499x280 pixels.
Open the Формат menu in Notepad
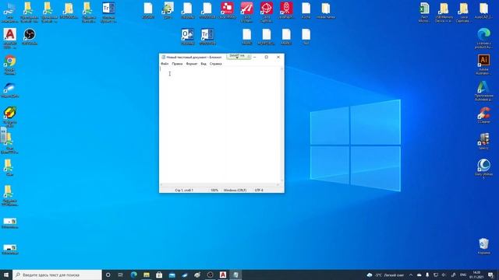pos(192,64)
